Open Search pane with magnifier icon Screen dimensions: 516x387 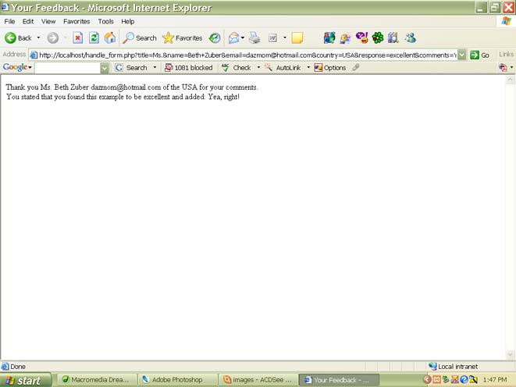(140, 38)
